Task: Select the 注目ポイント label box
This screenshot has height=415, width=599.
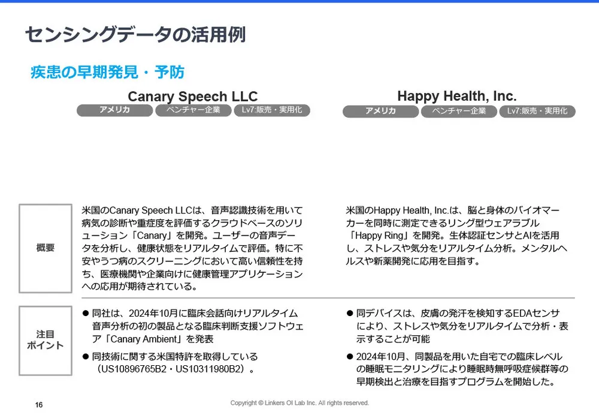Action: 46,339
